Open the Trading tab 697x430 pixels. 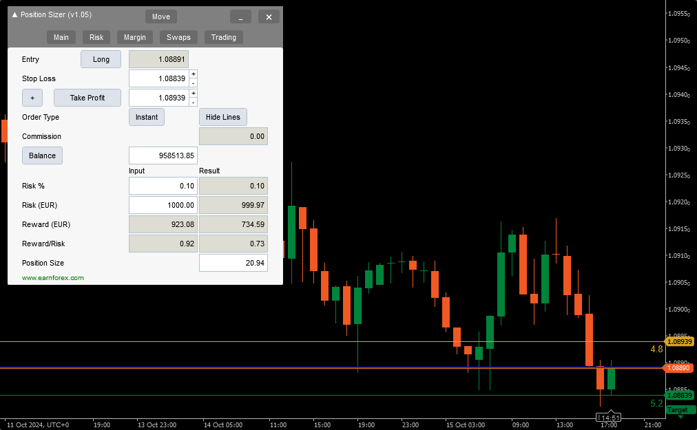pos(223,37)
